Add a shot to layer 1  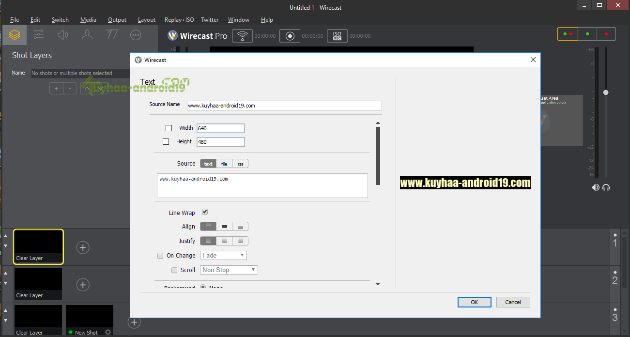coord(83,247)
